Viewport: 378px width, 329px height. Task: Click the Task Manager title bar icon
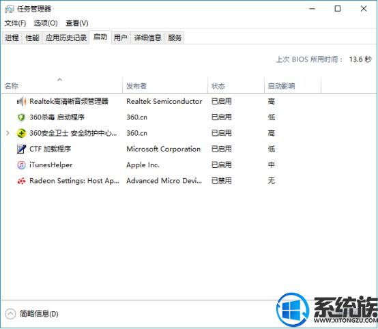10,9
